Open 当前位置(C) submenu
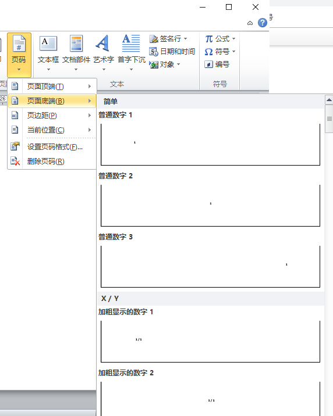 click(x=52, y=130)
